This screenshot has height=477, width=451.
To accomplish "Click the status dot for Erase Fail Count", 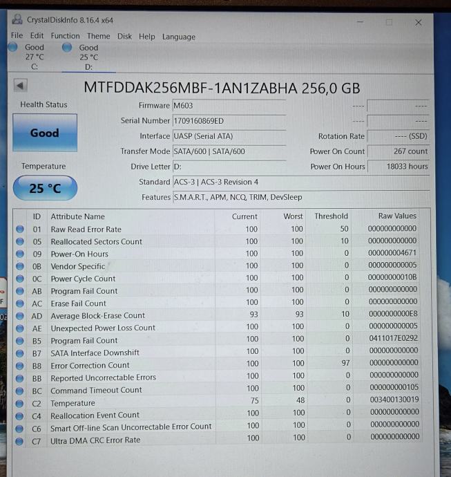I will coord(20,303).
